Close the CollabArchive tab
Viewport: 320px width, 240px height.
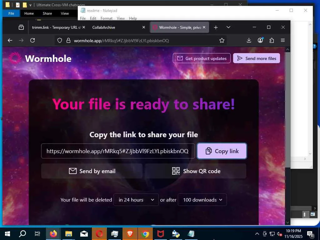[x=144, y=27]
